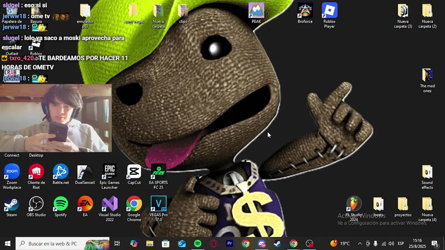The height and width of the screenshot is (250, 445).
Task: Switch to Steam on the taskbar
Action: click(x=277, y=243)
